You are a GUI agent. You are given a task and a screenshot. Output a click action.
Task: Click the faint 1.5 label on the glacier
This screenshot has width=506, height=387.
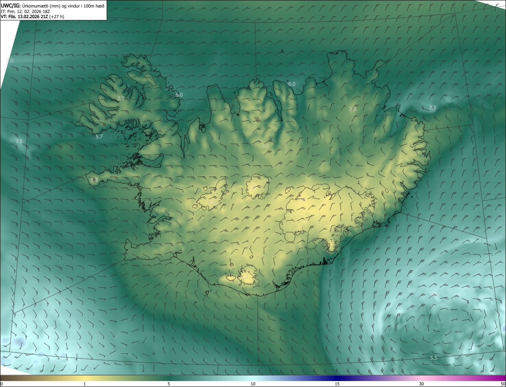tap(211, 203)
